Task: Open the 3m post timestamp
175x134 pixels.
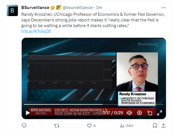Action: [99, 8]
